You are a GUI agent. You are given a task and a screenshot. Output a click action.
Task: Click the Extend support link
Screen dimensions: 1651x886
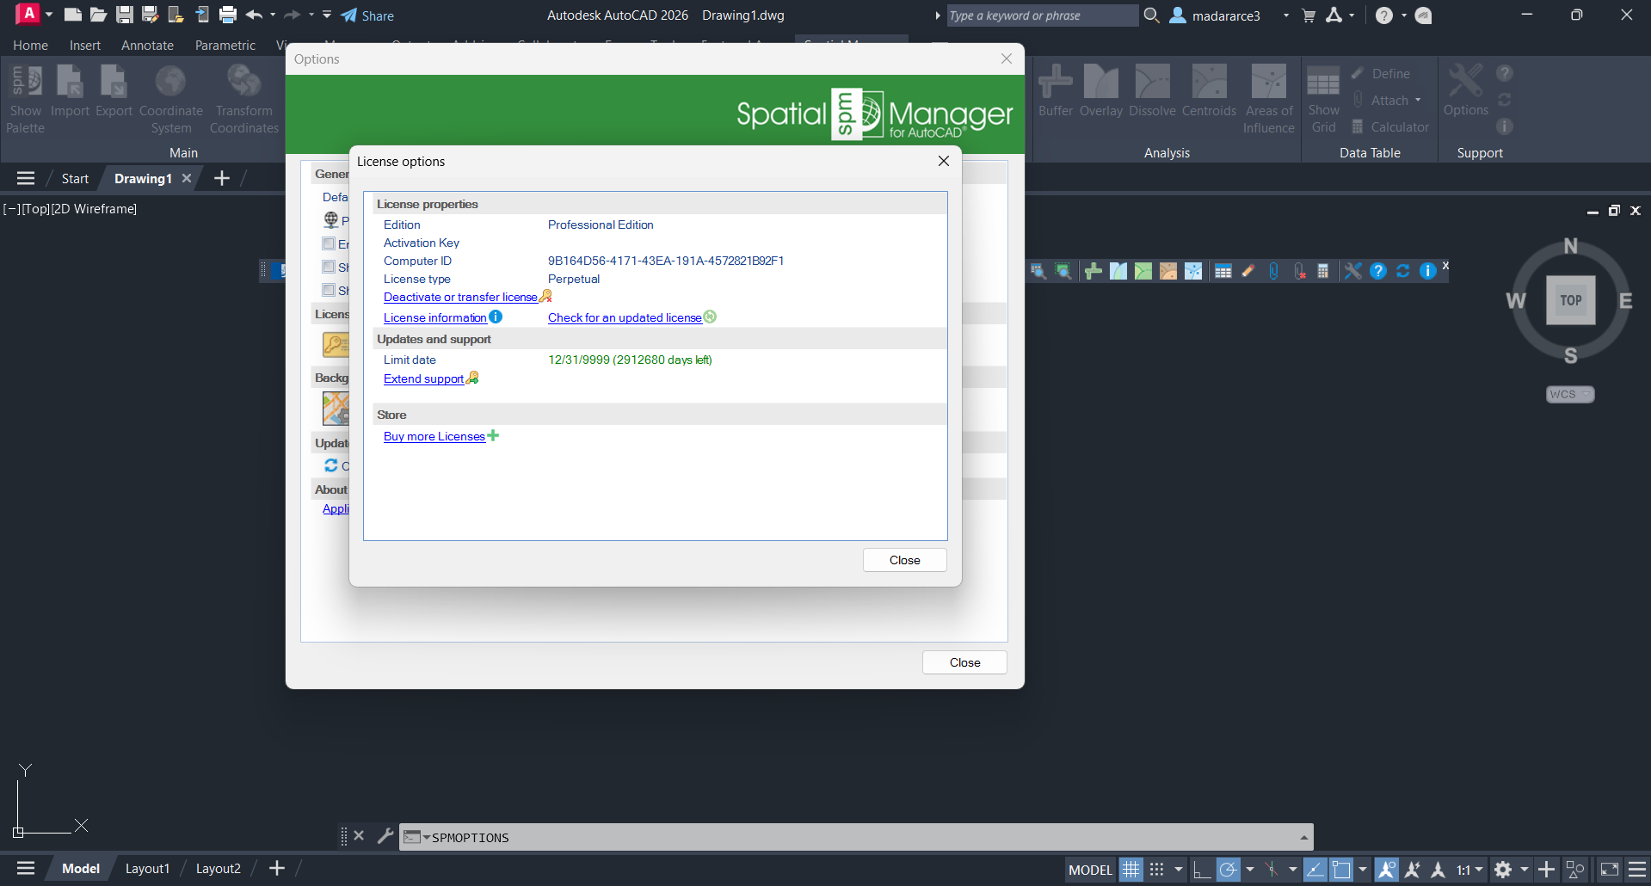click(x=423, y=378)
